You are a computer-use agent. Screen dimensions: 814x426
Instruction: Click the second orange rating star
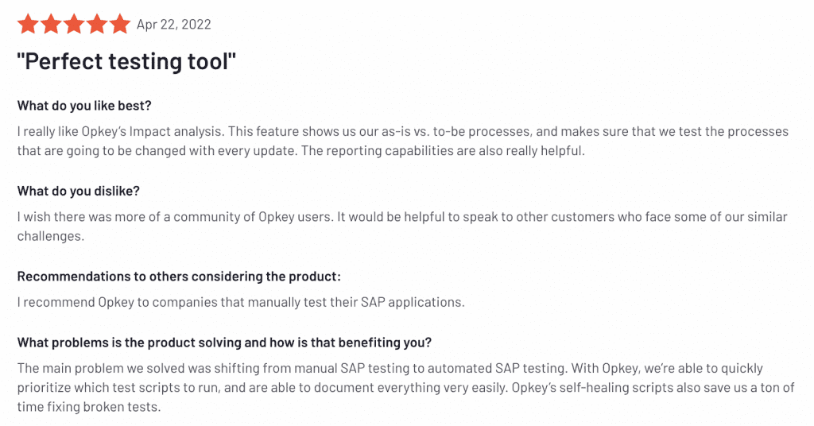[x=51, y=25]
